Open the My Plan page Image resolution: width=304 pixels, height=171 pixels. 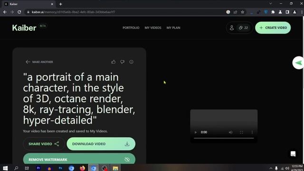pos(173,28)
